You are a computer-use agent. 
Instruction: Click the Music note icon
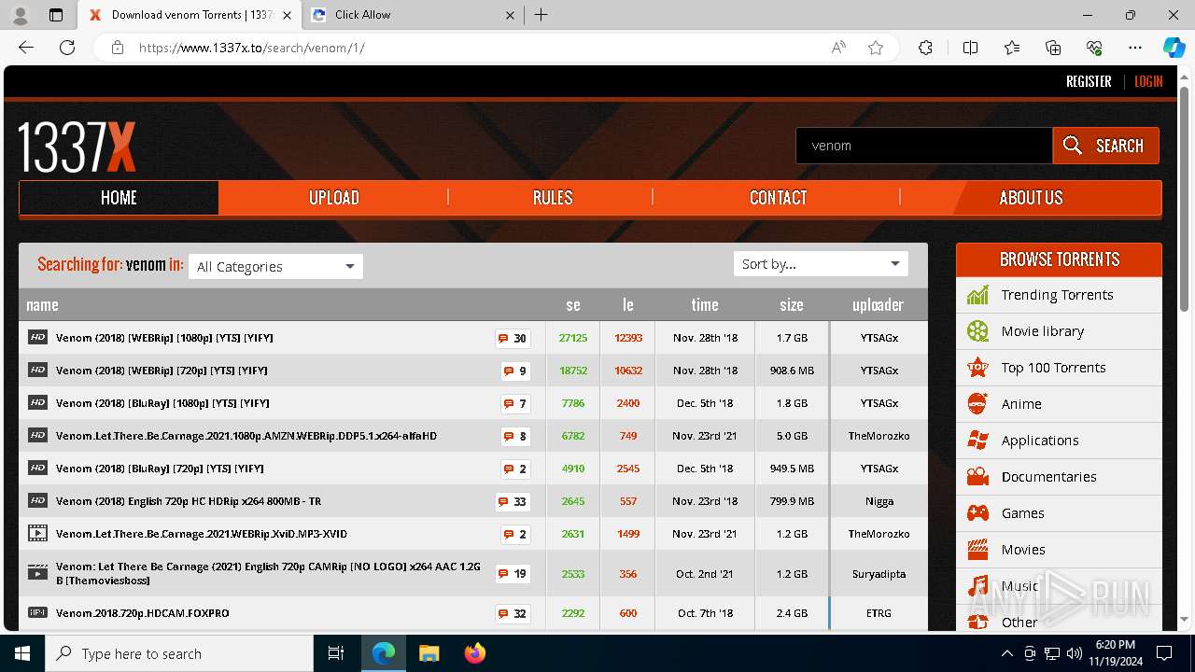(x=977, y=586)
